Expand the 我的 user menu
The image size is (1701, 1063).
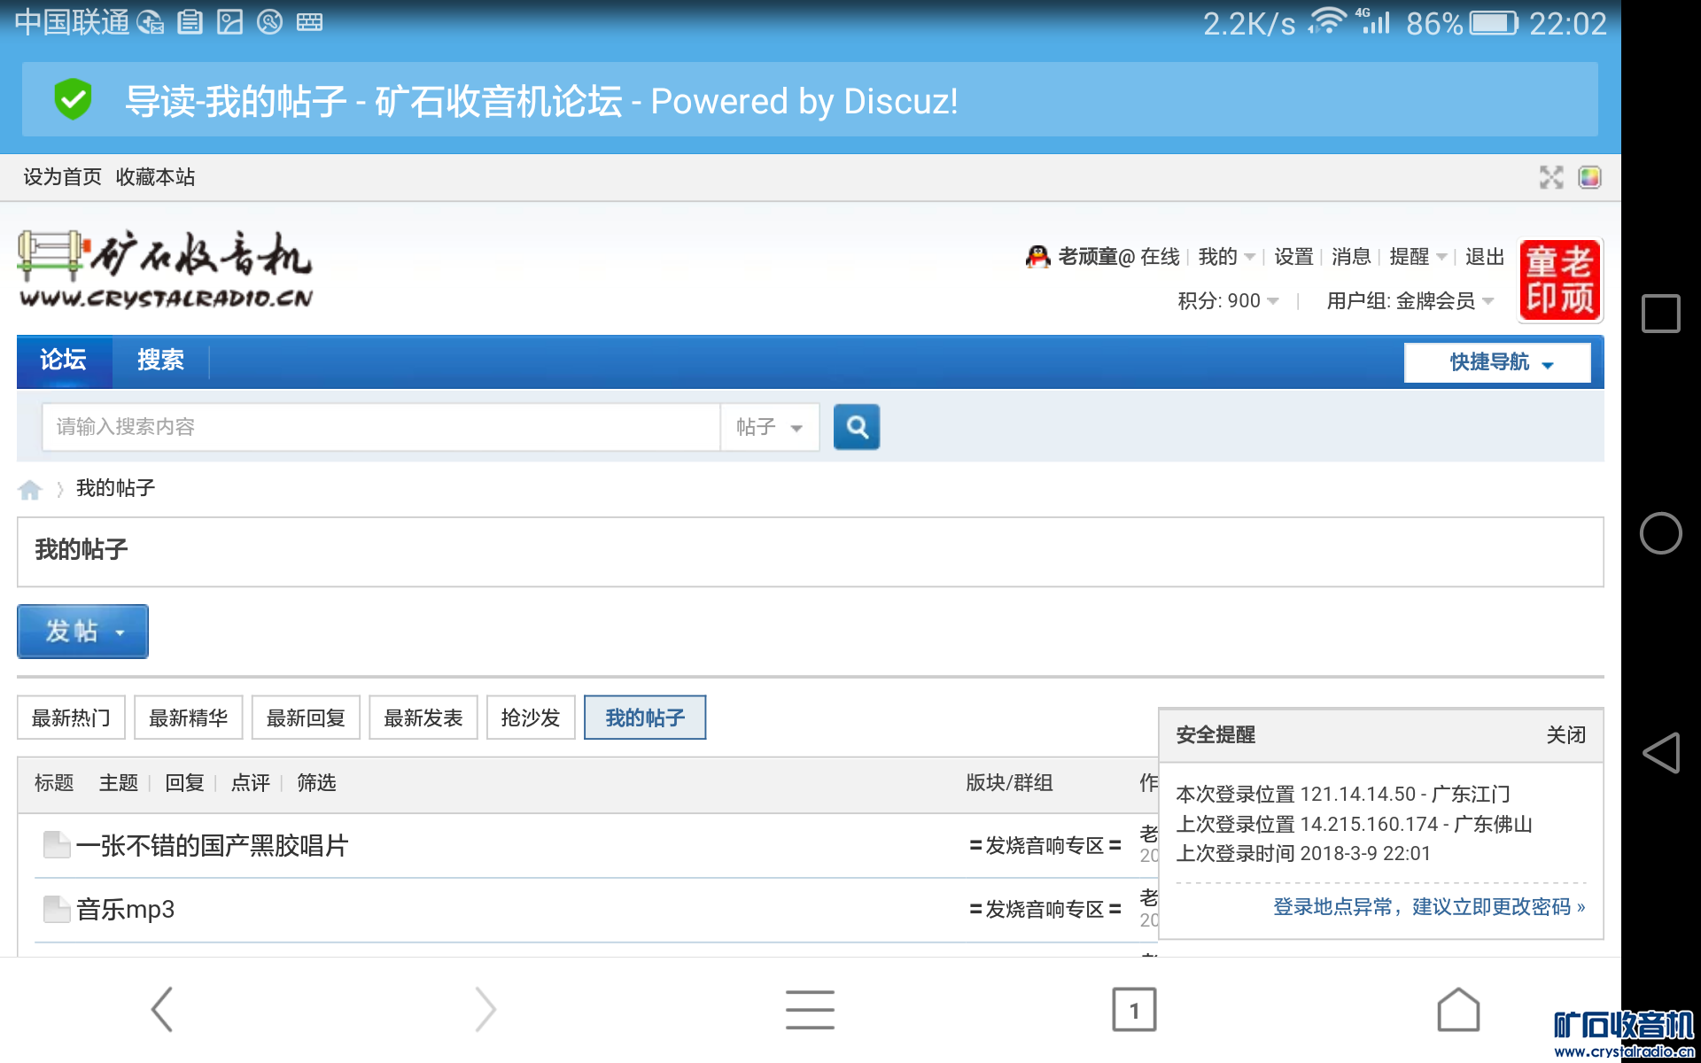coord(1225,257)
